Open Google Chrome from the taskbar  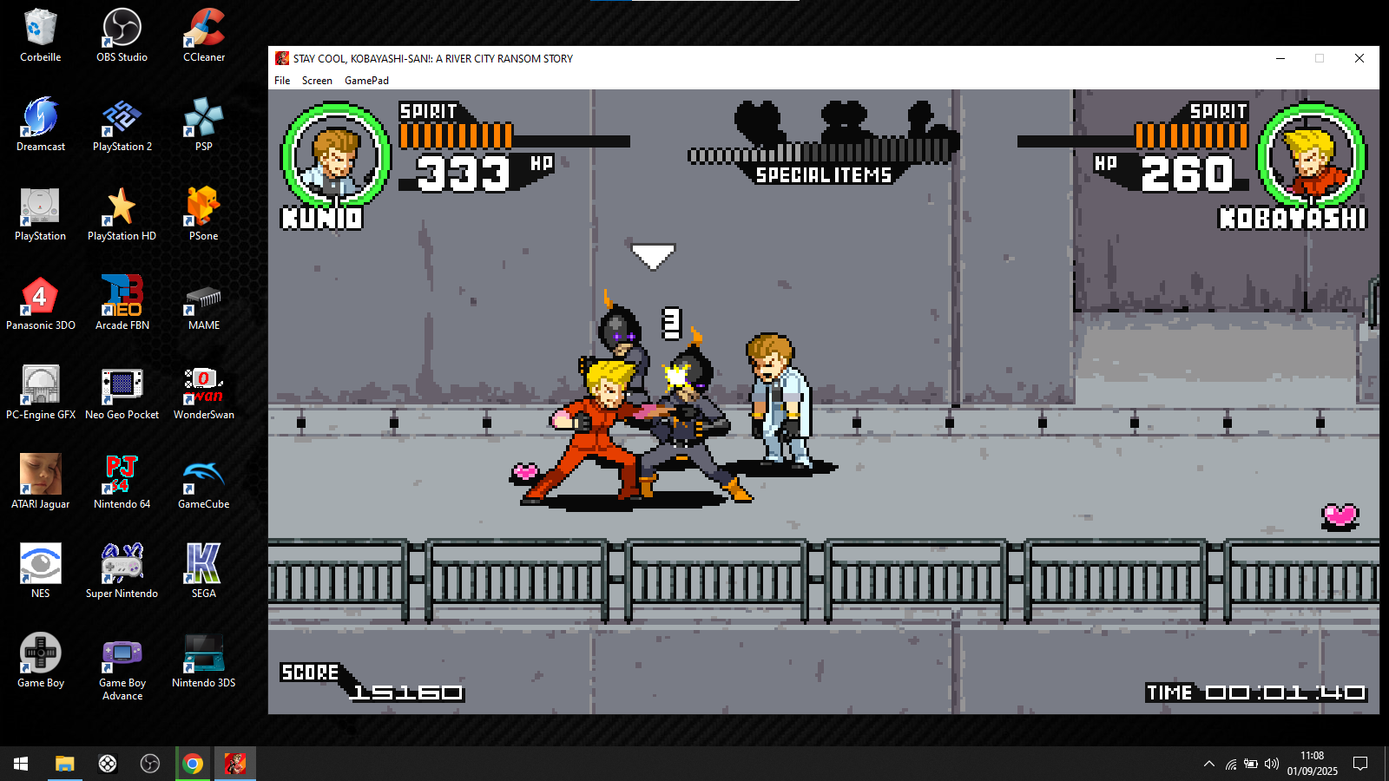pyautogui.click(x=193, y=764)
